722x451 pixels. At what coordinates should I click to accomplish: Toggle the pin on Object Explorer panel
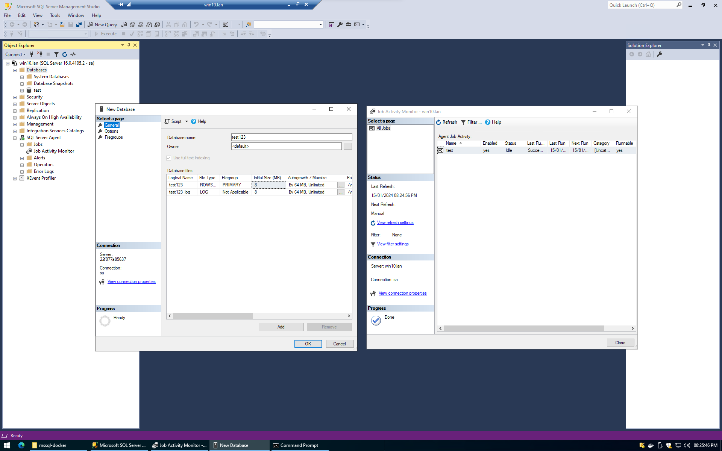coord(129,45)
